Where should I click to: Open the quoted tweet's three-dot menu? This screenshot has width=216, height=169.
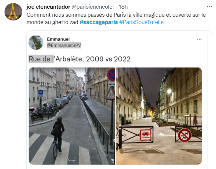tap(199, 39)
